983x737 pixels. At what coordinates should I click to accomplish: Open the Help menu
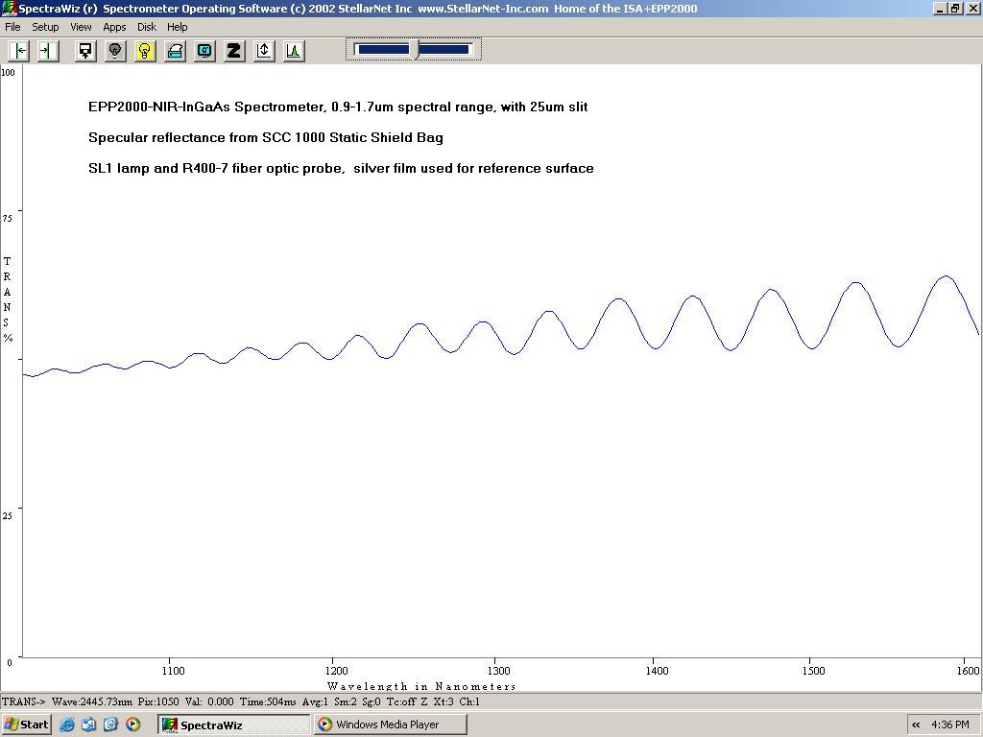[x=178, y=27]
